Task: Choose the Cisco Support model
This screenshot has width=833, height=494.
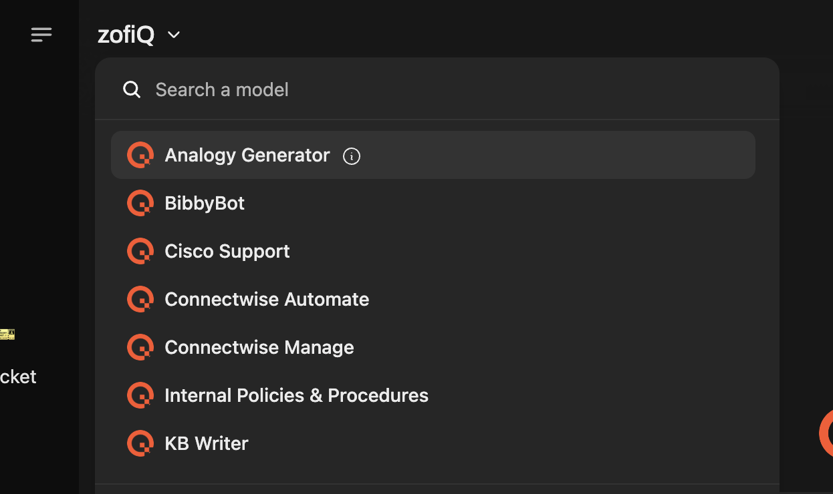Action: (433, 251)
